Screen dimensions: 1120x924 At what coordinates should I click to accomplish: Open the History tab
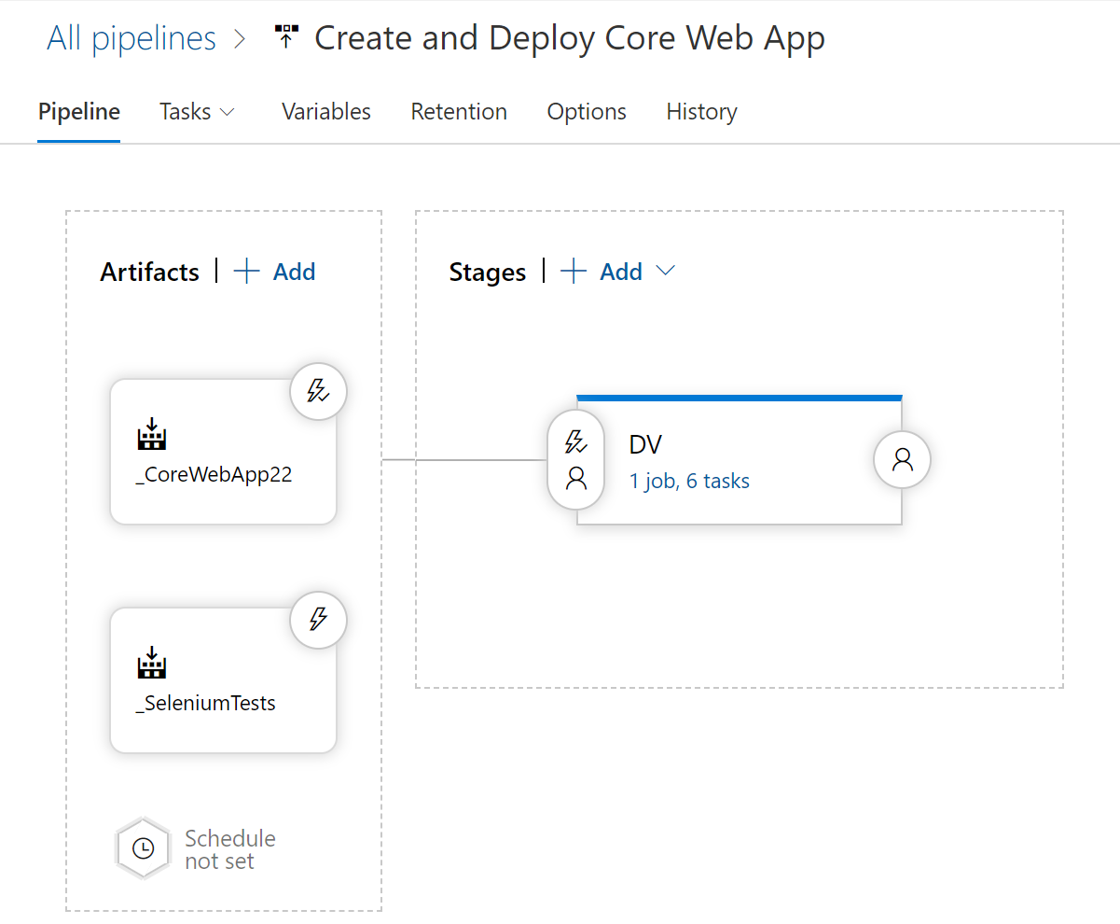click(701, 111)
